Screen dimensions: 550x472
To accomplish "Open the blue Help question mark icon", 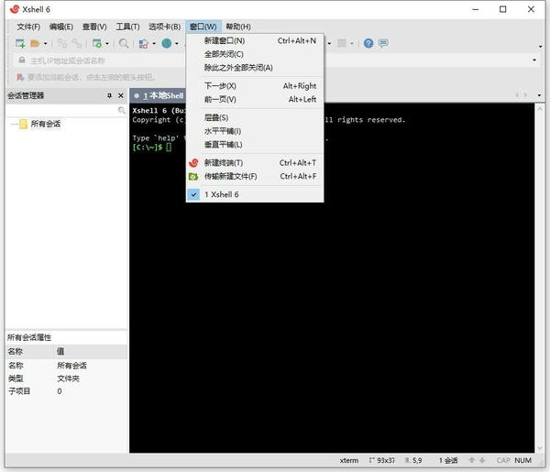I will coord(368,43).
